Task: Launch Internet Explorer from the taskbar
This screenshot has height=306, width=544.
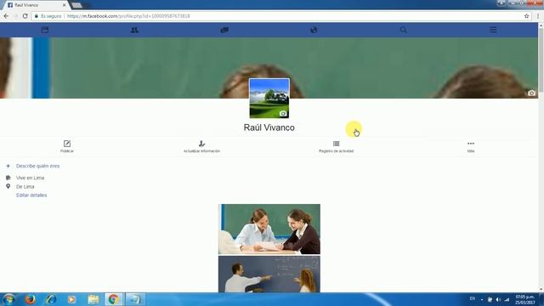Action: [x=51, y=299]
